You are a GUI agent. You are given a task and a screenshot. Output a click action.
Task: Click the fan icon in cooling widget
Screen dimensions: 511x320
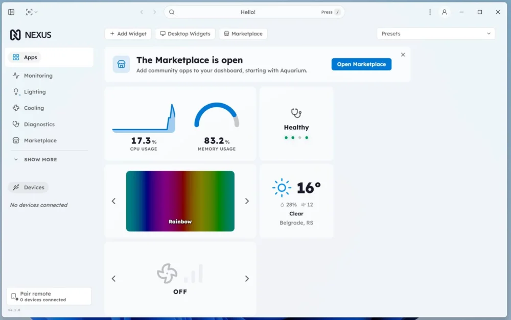click(167, 273)
